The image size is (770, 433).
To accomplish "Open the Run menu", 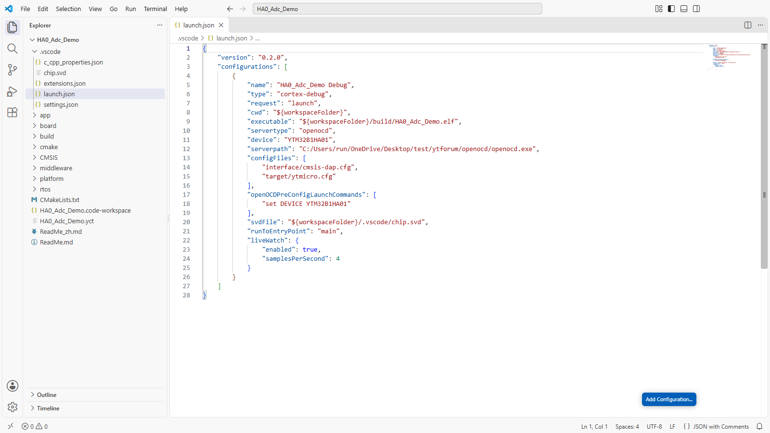I will (x=130, y=9).
